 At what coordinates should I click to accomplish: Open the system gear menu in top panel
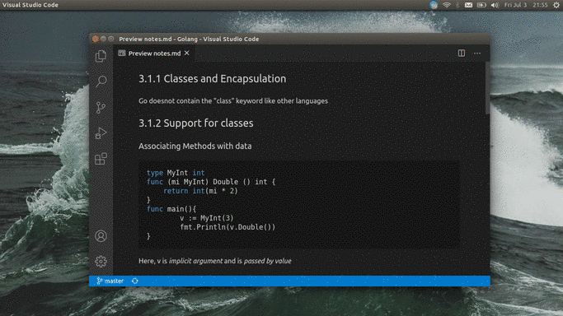[556, 5]
